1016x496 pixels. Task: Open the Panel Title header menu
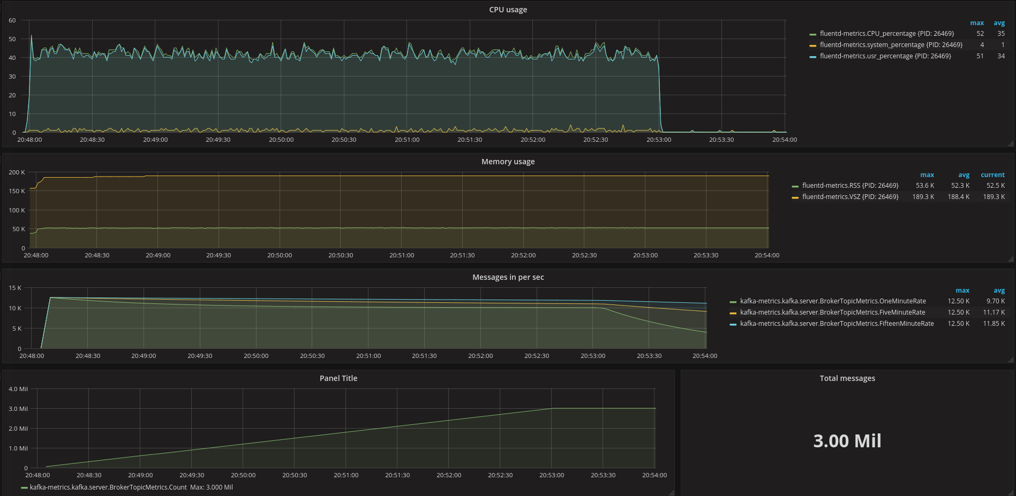[338, 378]
